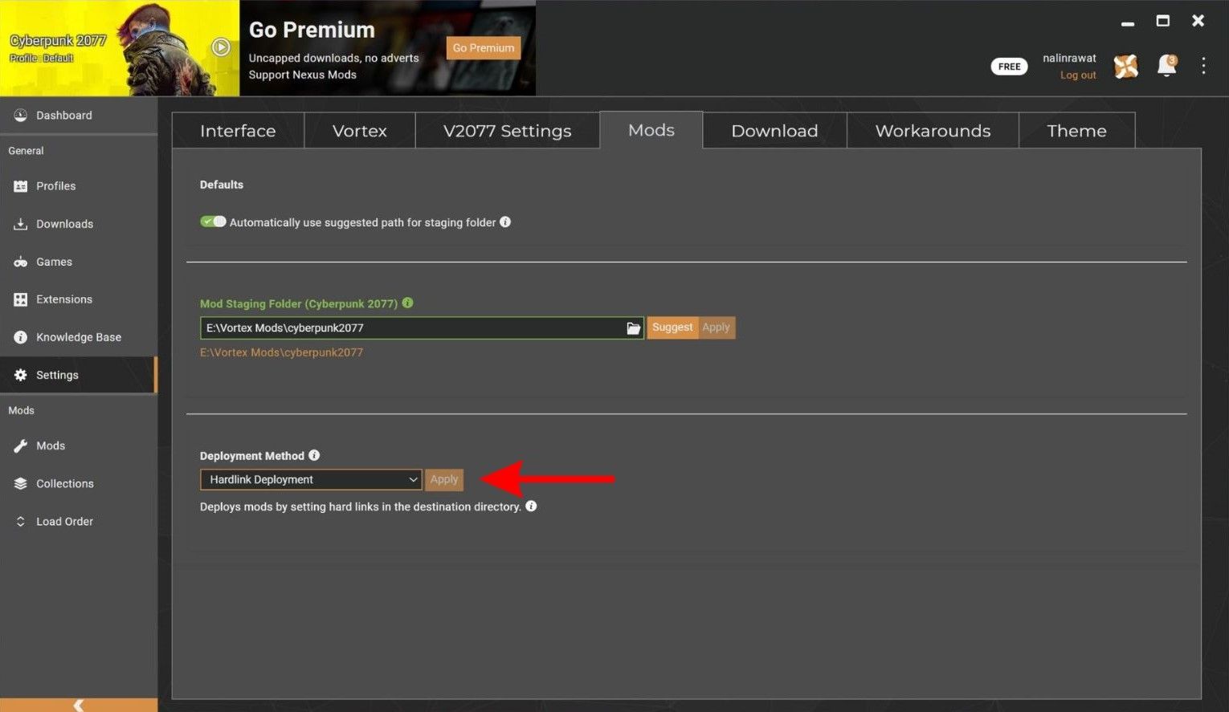1229x712 pixels.
Task: Open the Games sidebar icon
Action: [54, 262]
